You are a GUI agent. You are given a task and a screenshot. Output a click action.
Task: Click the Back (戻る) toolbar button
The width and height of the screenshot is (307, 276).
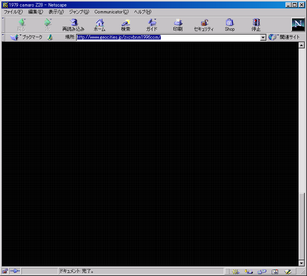[21, 25]
